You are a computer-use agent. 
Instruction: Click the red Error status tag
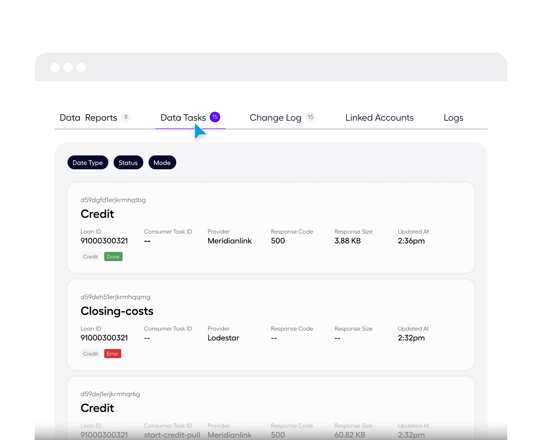pos(112,354)
